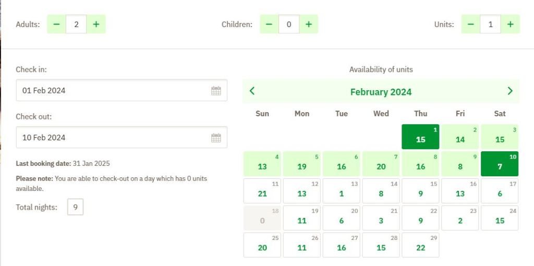534x266 pixels.
Task: Open the Check in calendar icon
Action: click(x=216, y=91)
